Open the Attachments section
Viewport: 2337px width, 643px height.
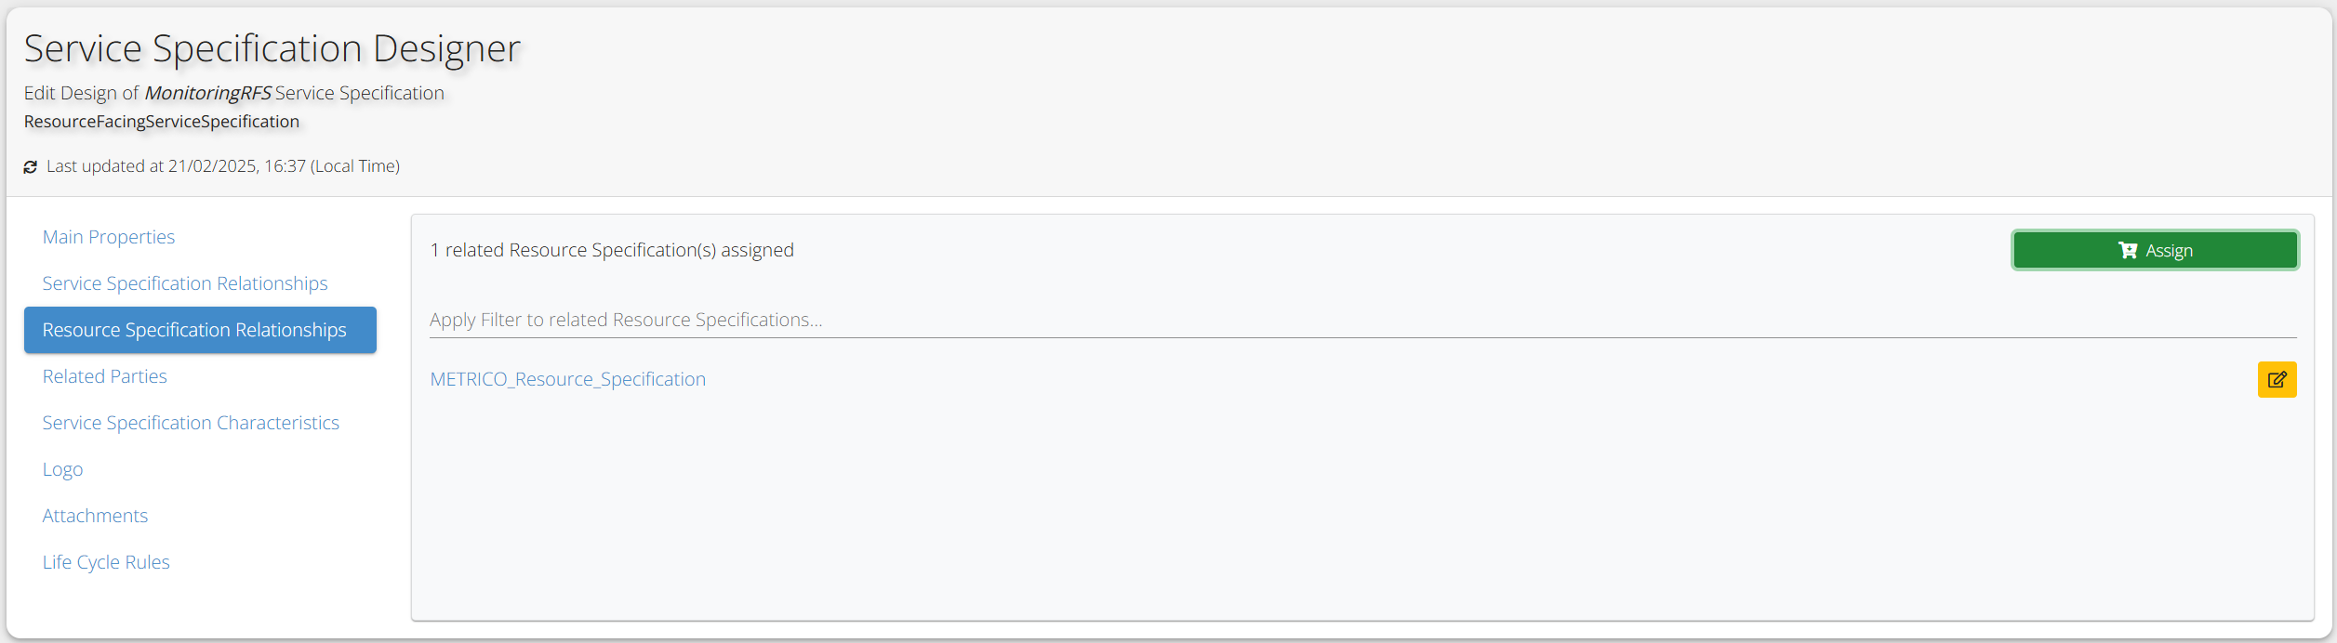(x=95, y=516)
